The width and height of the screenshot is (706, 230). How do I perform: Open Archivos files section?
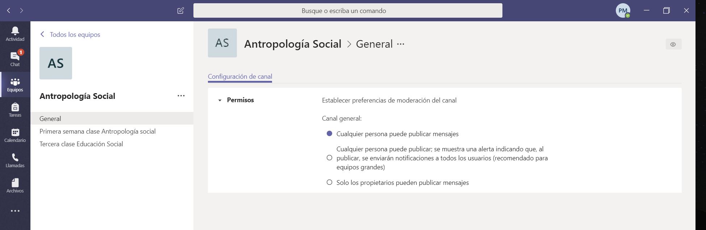click(x=15, y=186)
